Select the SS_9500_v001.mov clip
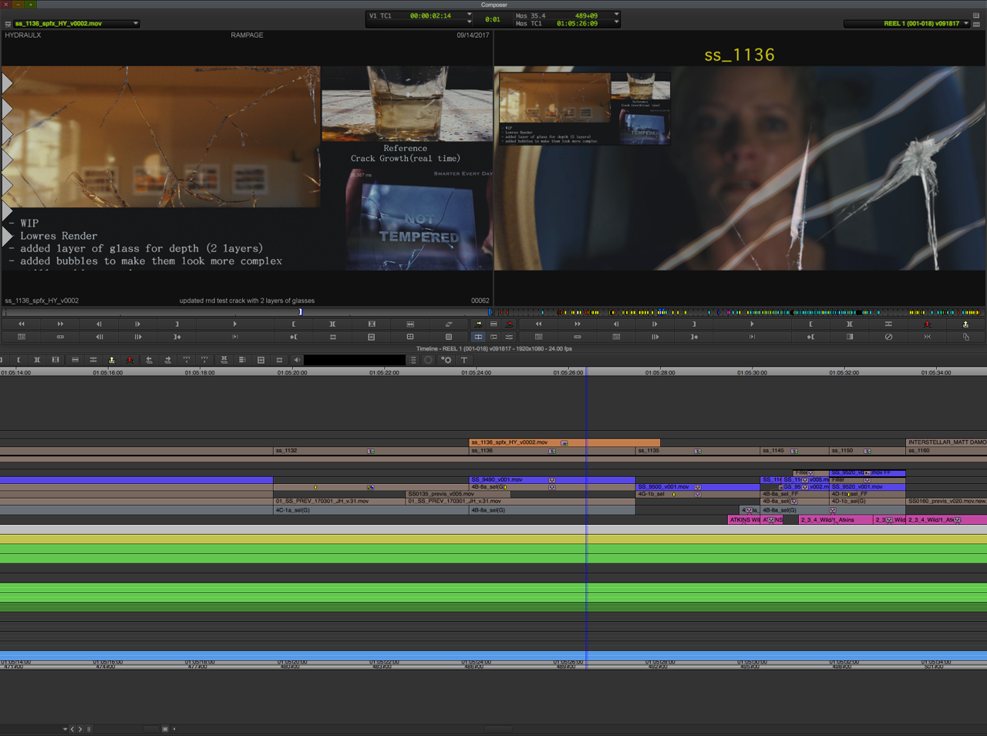Image resolution: width=987 pixels, height=736 pixels. [x=698, y=487]
